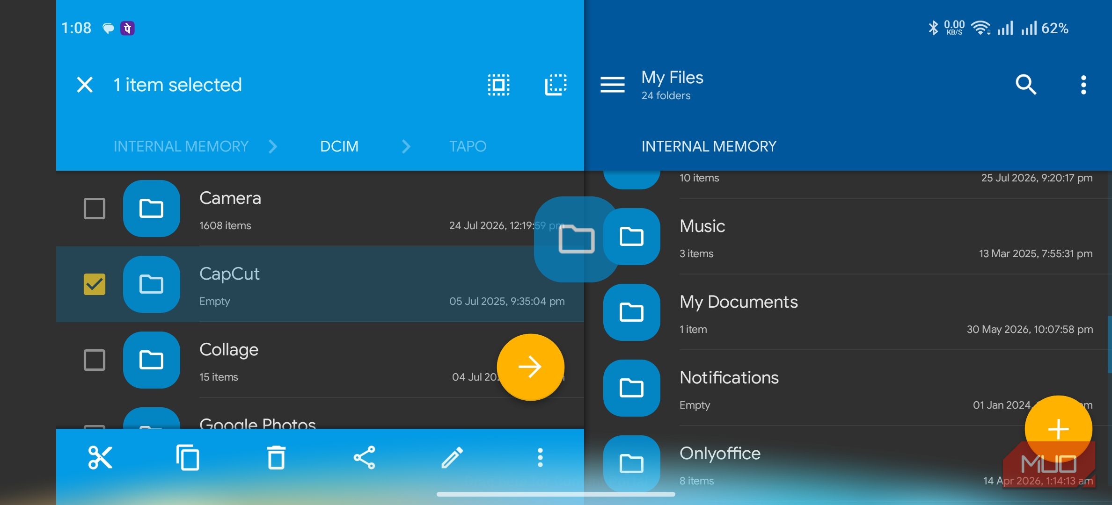Tap the date 25 Jul 2026, 9:20:17 pm

click(x=1037, y=178)
